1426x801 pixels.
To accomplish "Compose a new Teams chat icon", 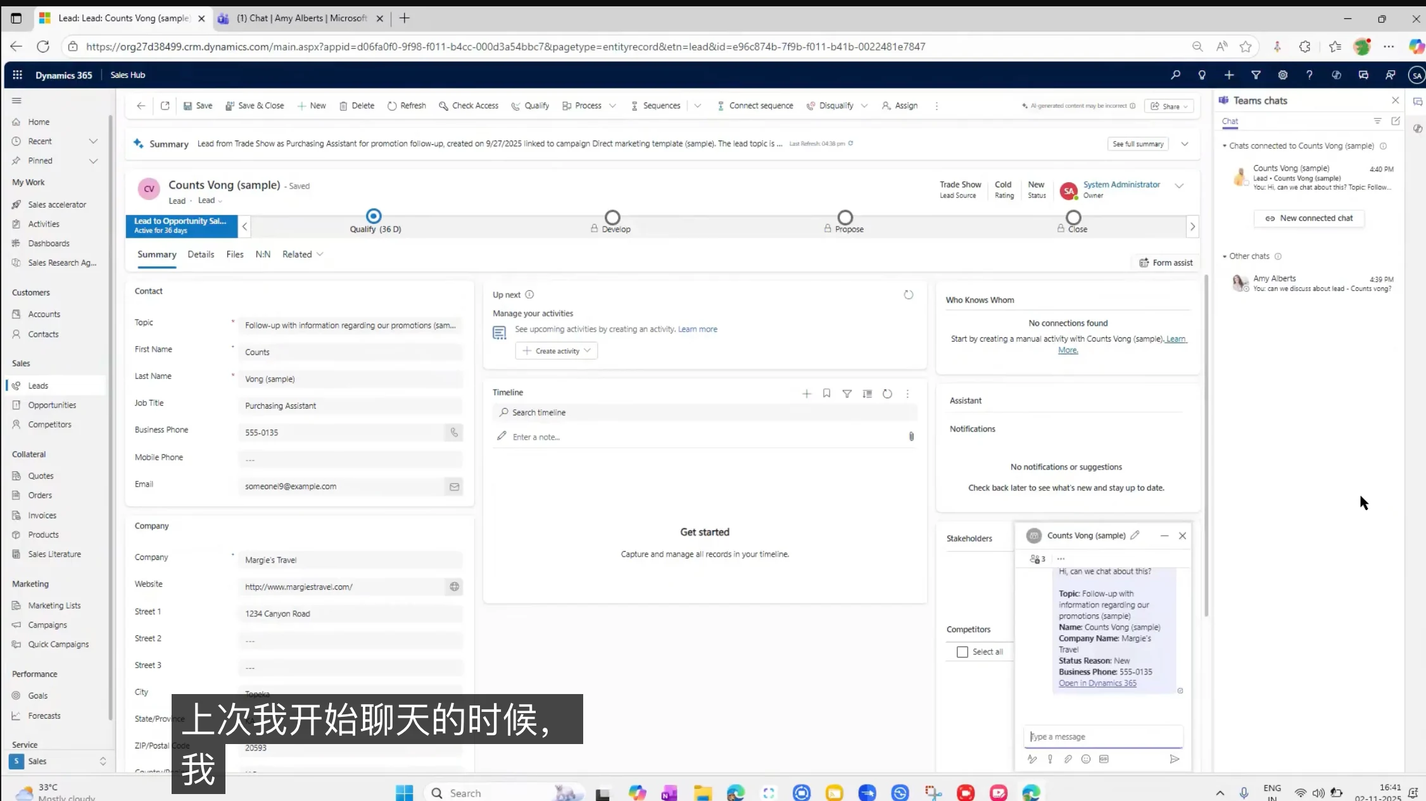I will (x=1395, y=121).
